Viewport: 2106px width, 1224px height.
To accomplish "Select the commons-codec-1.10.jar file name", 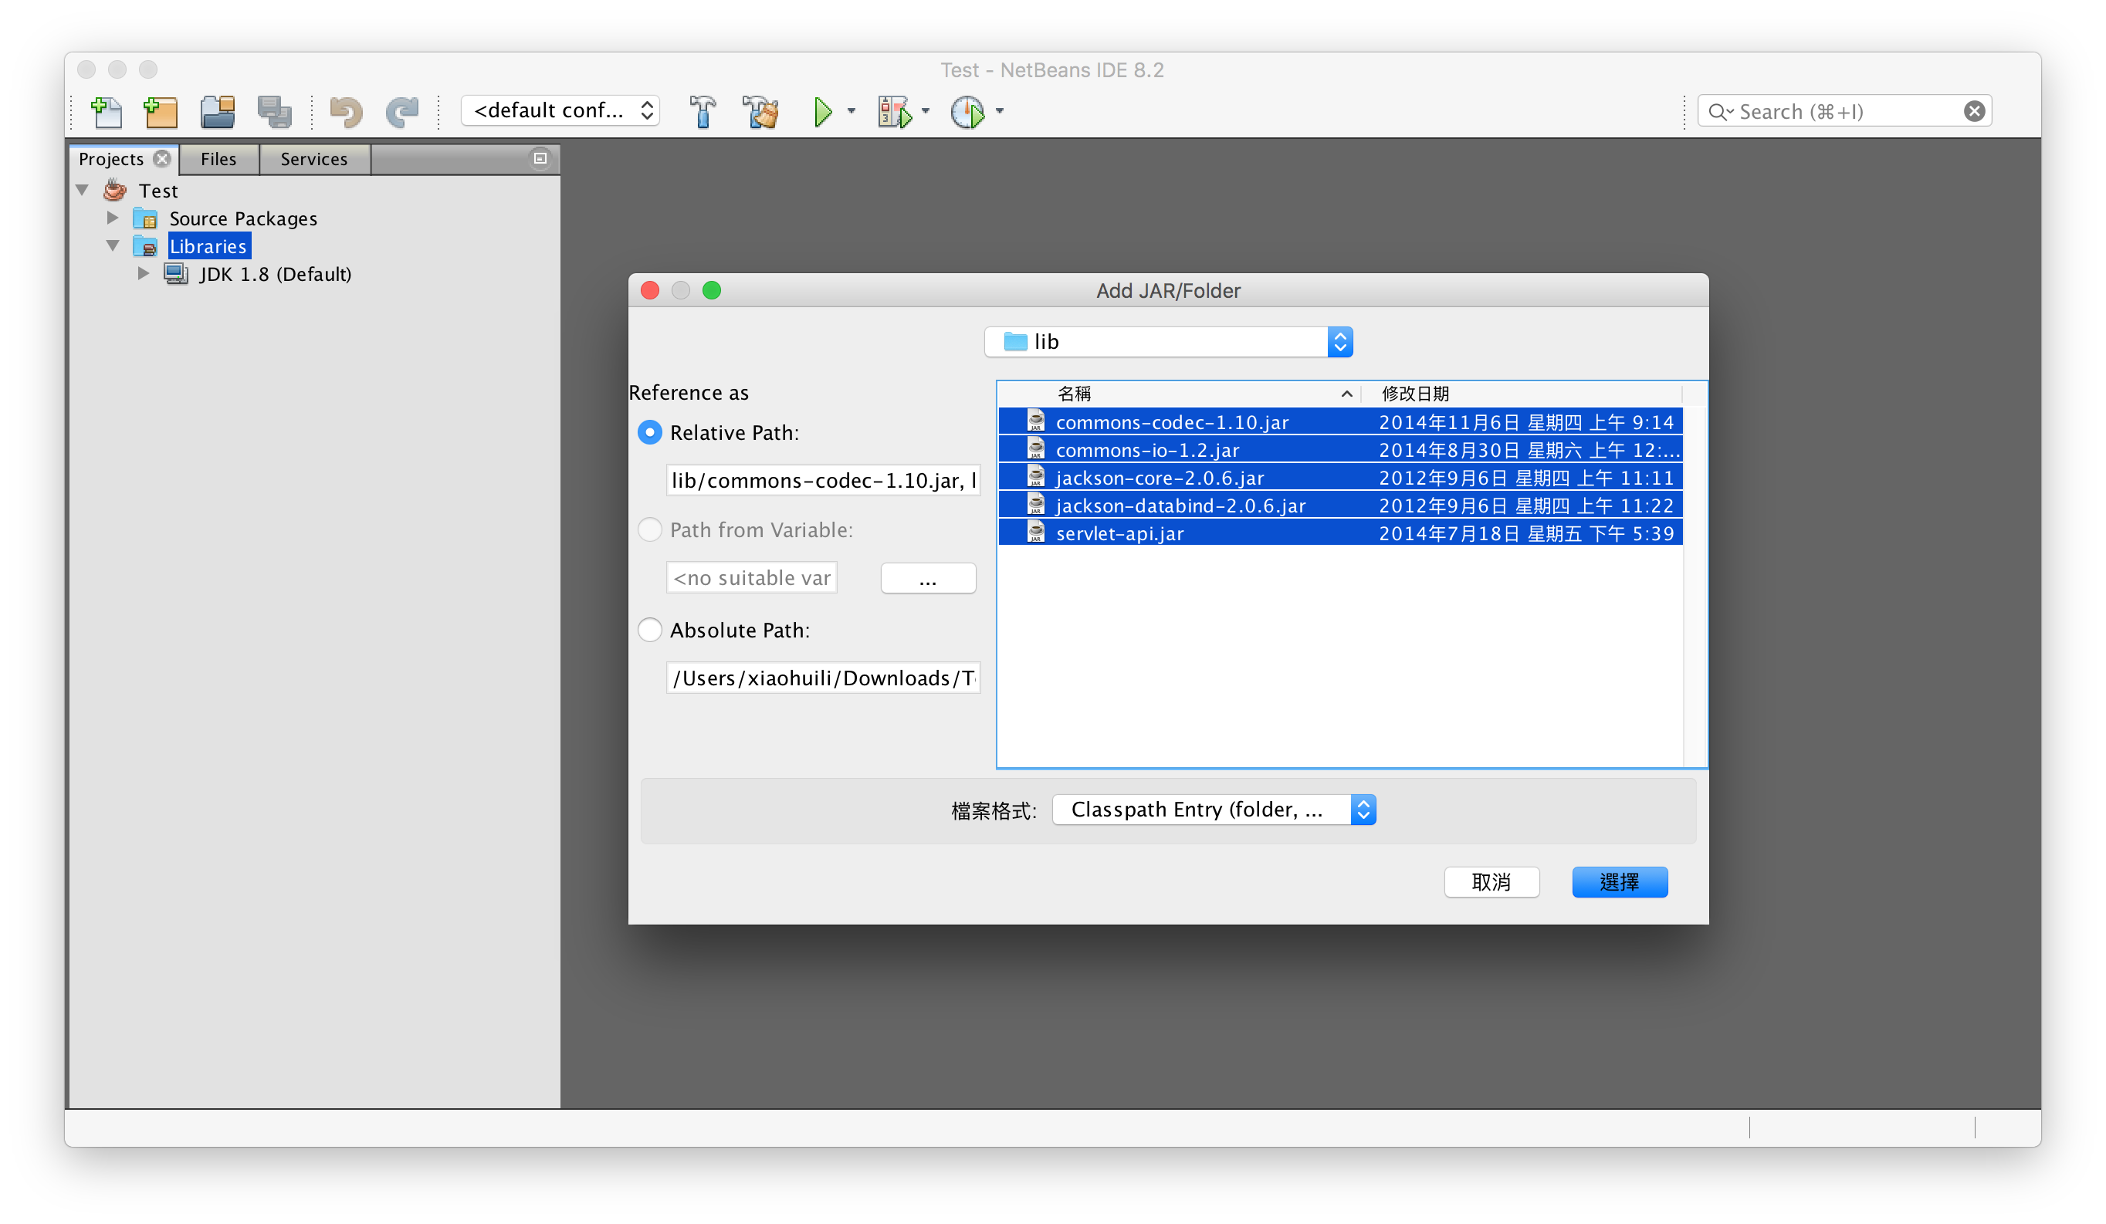I will click(x=1173, y=422).
